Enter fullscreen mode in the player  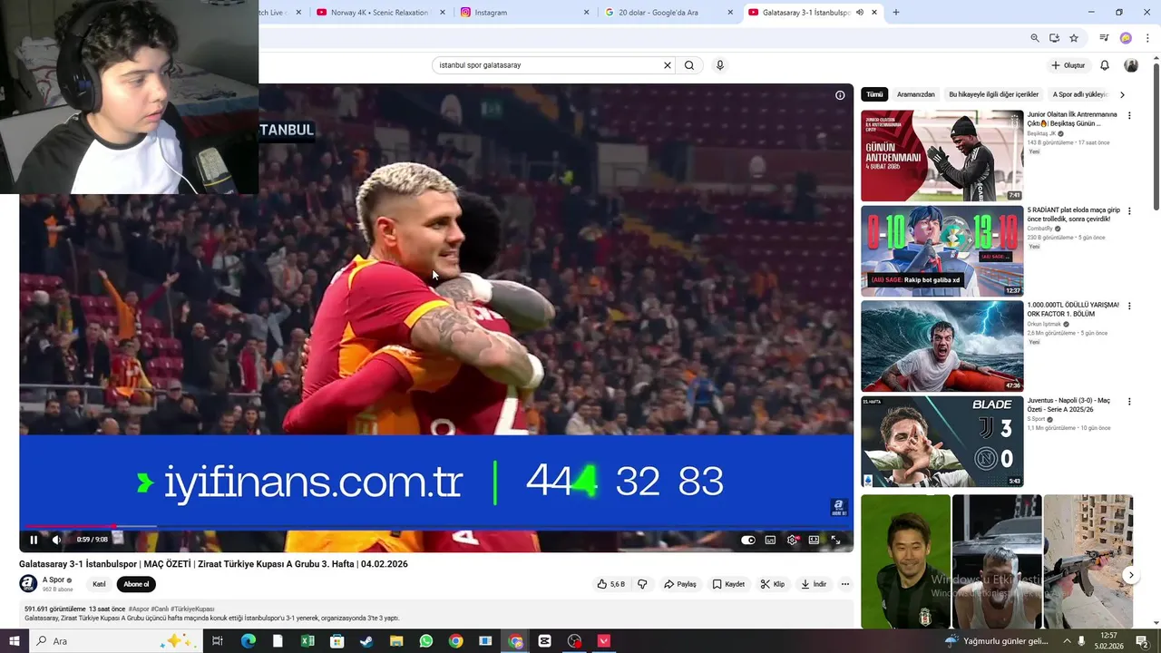click(x=835, y=540)
